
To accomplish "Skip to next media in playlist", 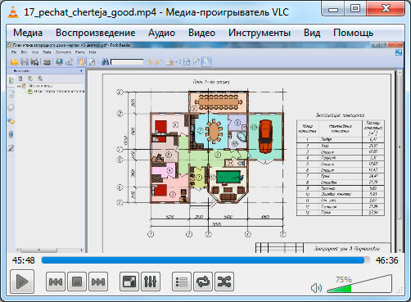I will pyautogui.click(x=98, y=282).
